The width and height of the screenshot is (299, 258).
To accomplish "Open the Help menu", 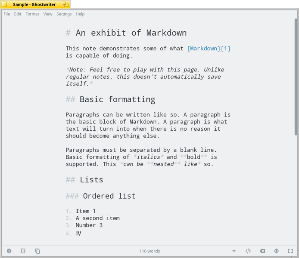I will click(80, 14).
